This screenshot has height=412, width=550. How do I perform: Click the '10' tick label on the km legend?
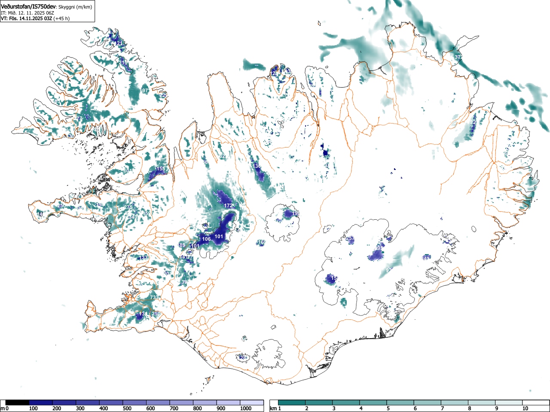click(x=525, y=409)
